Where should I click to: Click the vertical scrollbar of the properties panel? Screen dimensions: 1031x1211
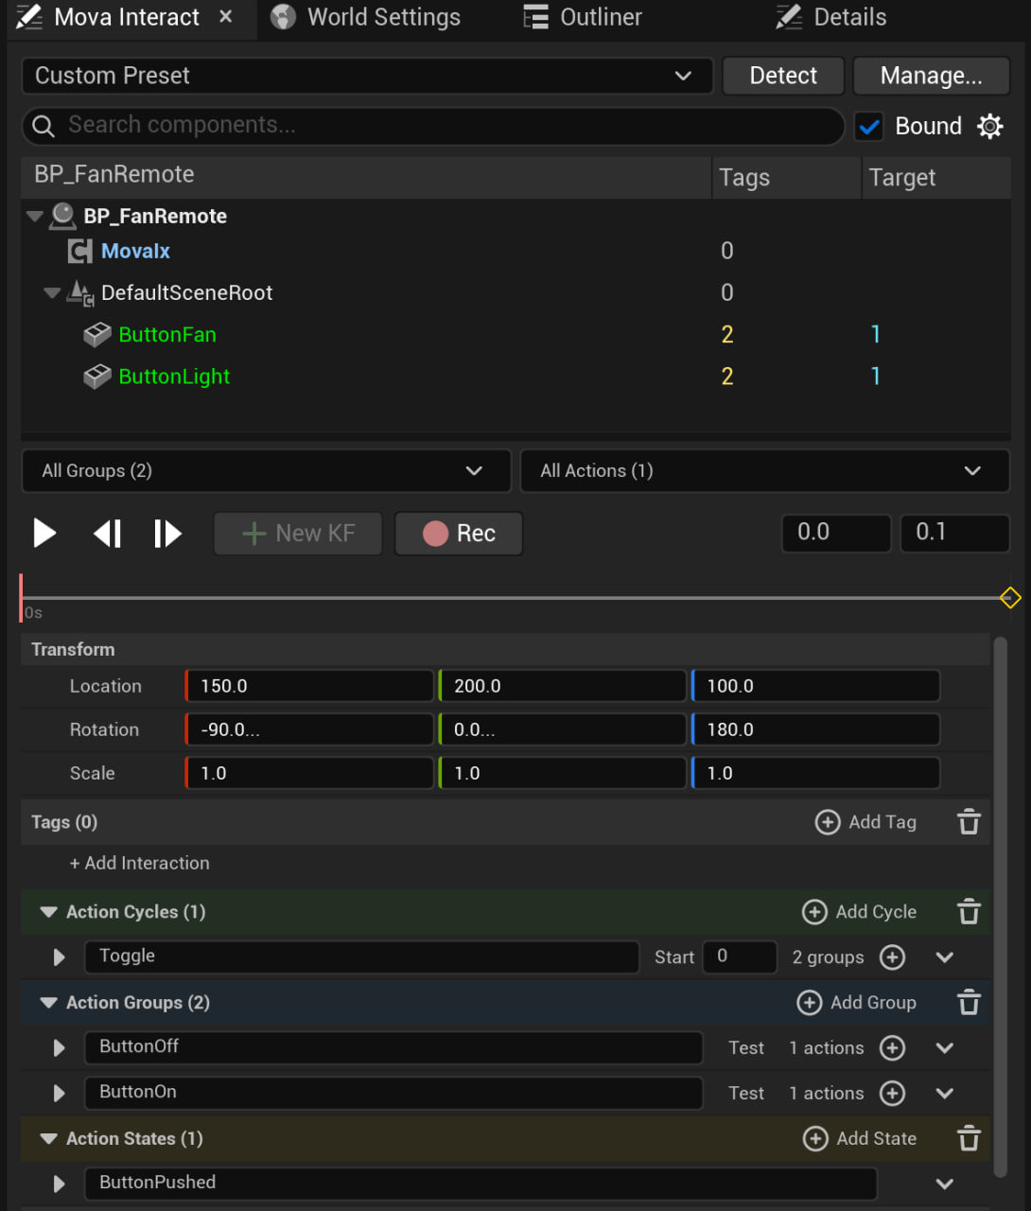point(1001,906)
